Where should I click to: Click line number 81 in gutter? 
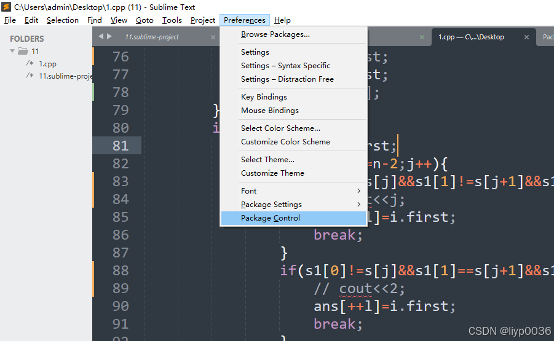coord(121,146)
